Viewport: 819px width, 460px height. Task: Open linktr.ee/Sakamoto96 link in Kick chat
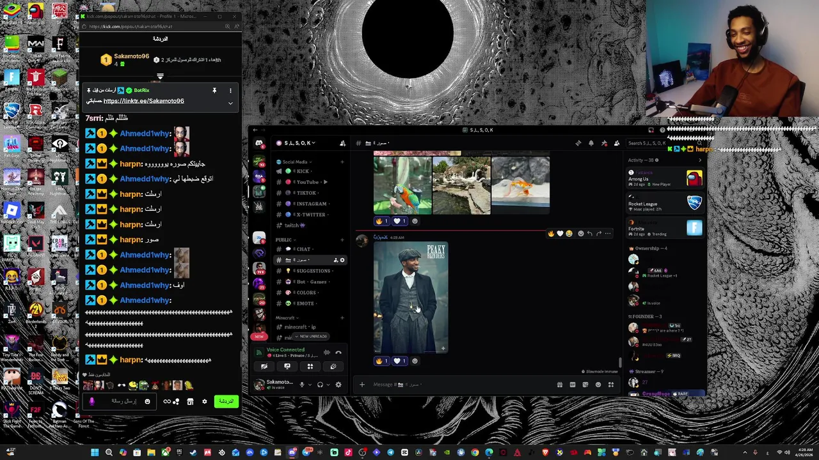tap(143, 101)
